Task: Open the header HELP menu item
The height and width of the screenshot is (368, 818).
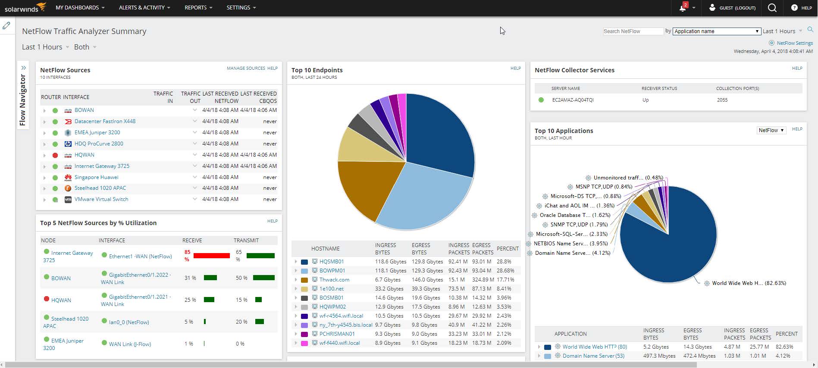Action: tap(807, 8)
